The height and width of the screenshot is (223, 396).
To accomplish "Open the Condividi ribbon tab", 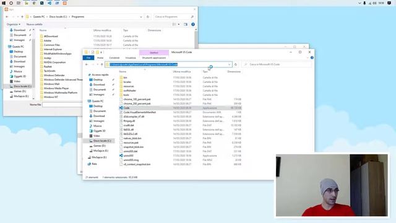I will (x=114, y=58).
